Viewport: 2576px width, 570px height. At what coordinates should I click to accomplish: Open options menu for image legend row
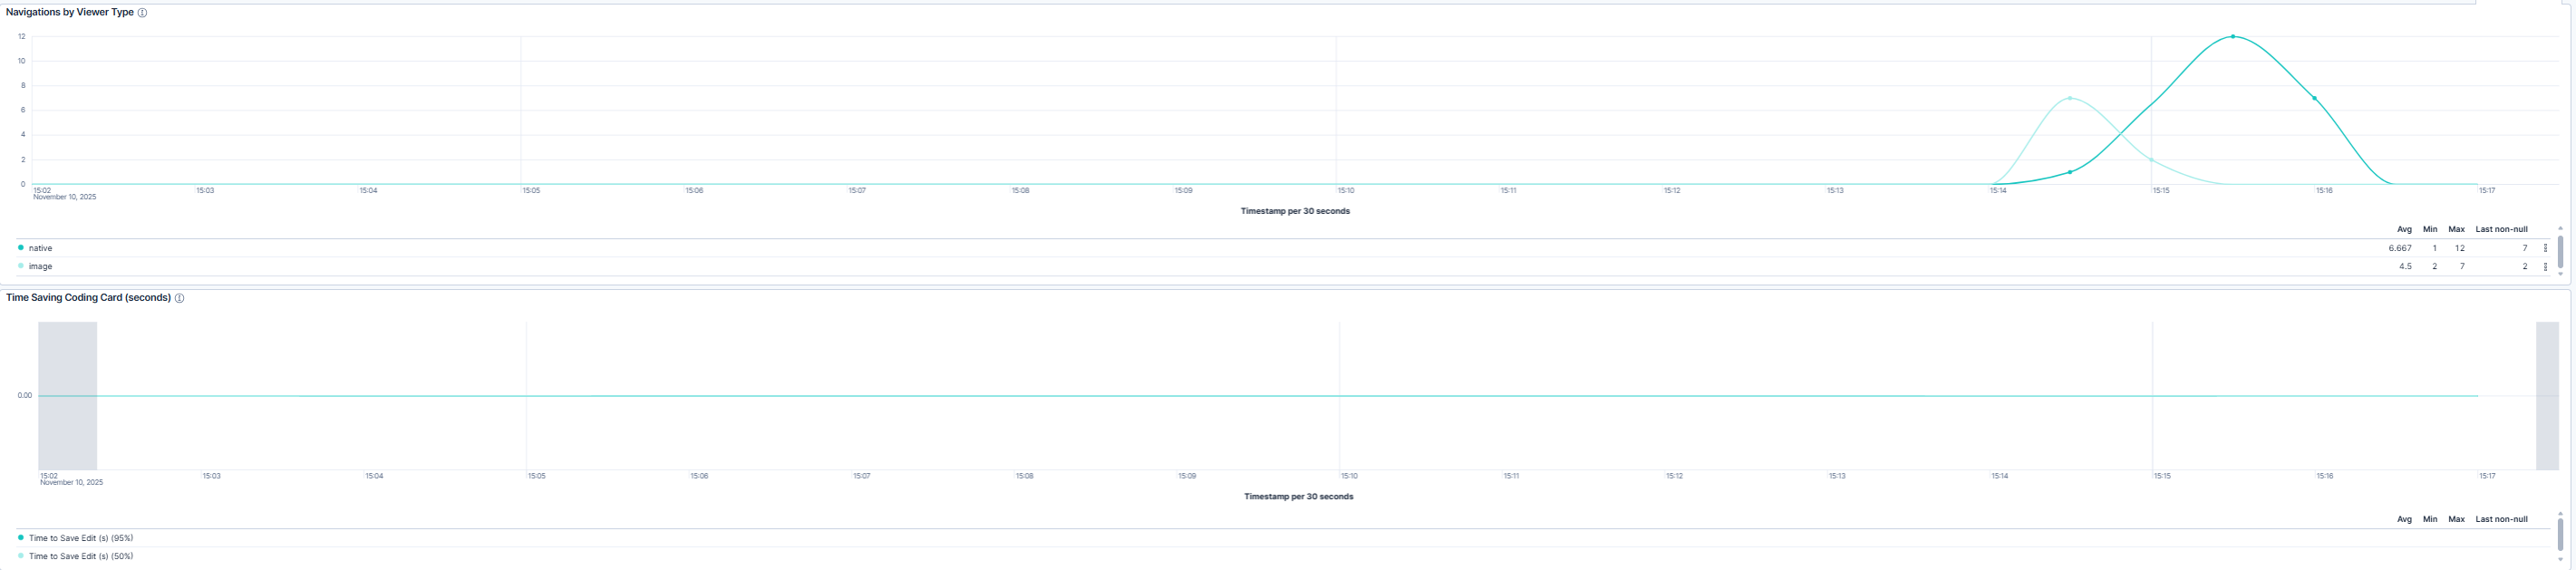pos(2545,267)
